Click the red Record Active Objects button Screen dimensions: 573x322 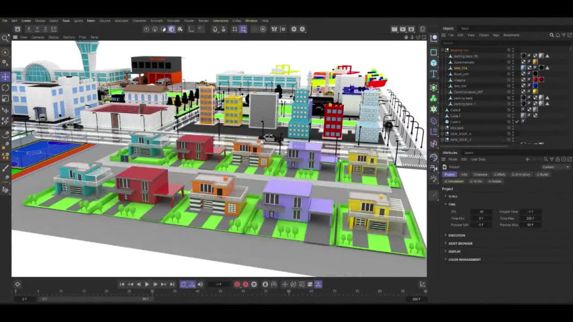pos(237,284)
